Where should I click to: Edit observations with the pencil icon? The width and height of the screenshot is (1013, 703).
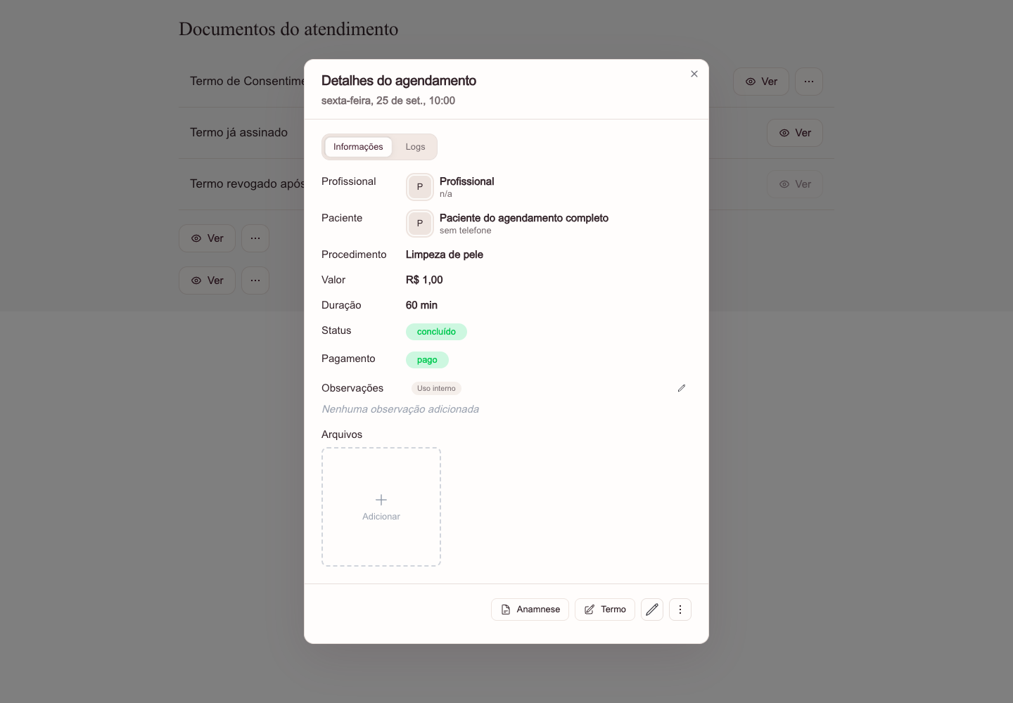point(682,388)
